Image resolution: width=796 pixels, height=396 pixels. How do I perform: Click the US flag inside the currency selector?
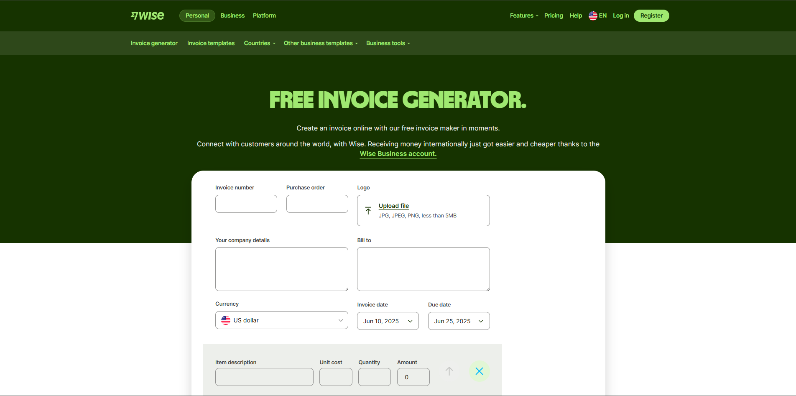pos(226,320)
